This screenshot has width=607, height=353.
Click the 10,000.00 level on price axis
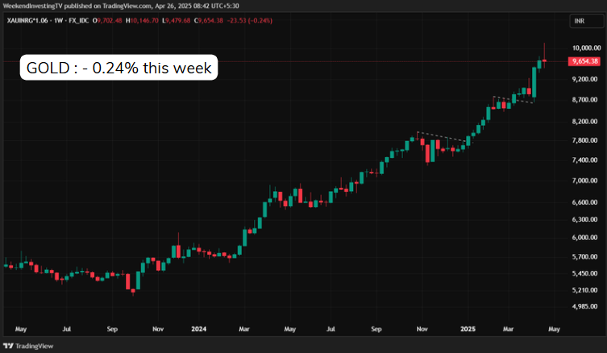[585, 48]
